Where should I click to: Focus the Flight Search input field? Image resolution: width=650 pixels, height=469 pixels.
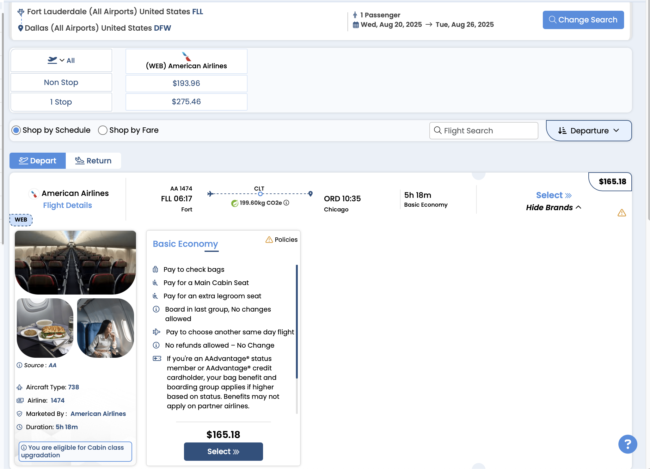coord(483,131)
